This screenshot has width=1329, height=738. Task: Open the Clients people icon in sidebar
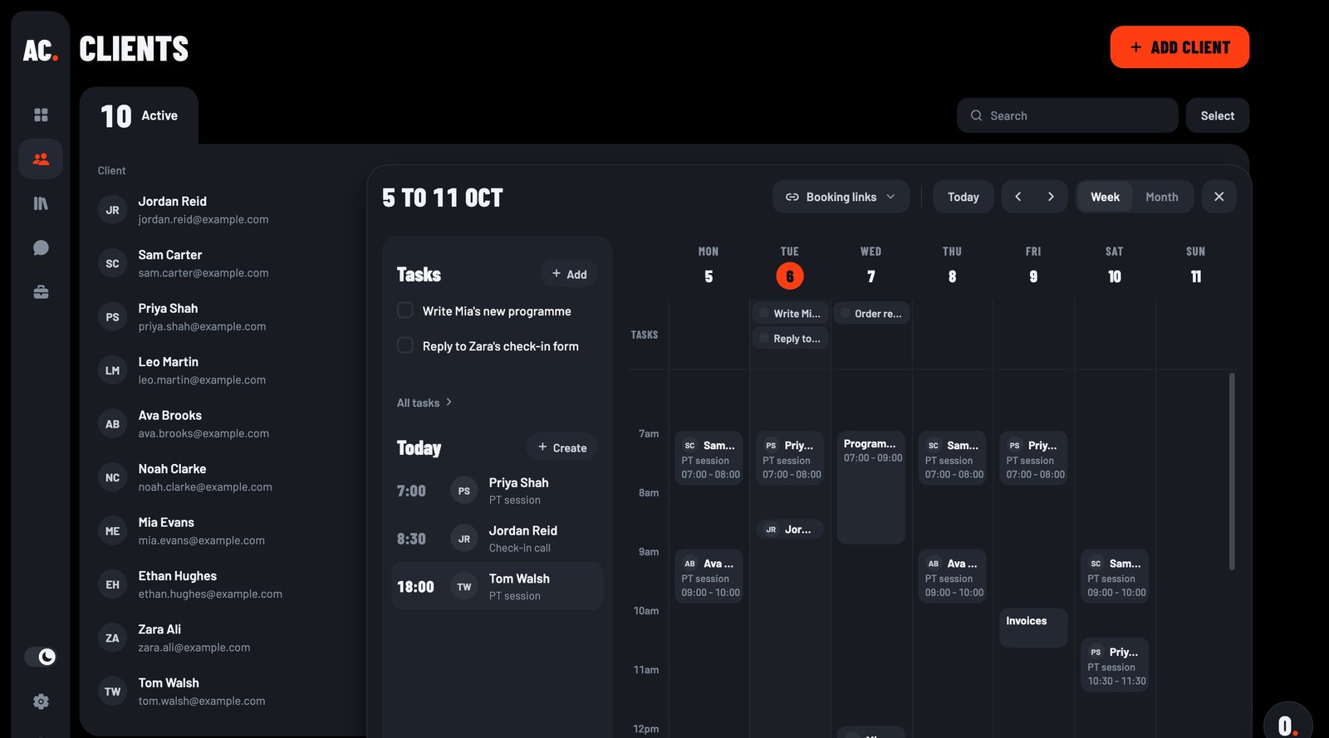pyautogui.click(x=41, y=159)
